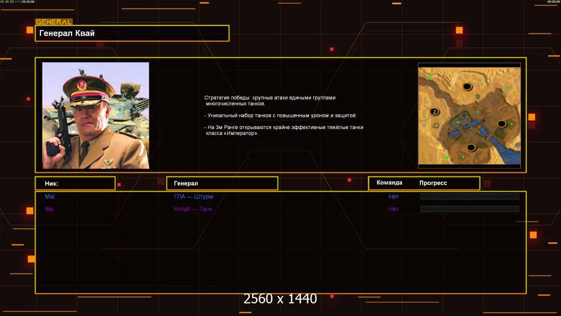Image resolution: width=561 pixels, height=316 pixels.
Task: Click the Команда column header
Action: [389, 183]
